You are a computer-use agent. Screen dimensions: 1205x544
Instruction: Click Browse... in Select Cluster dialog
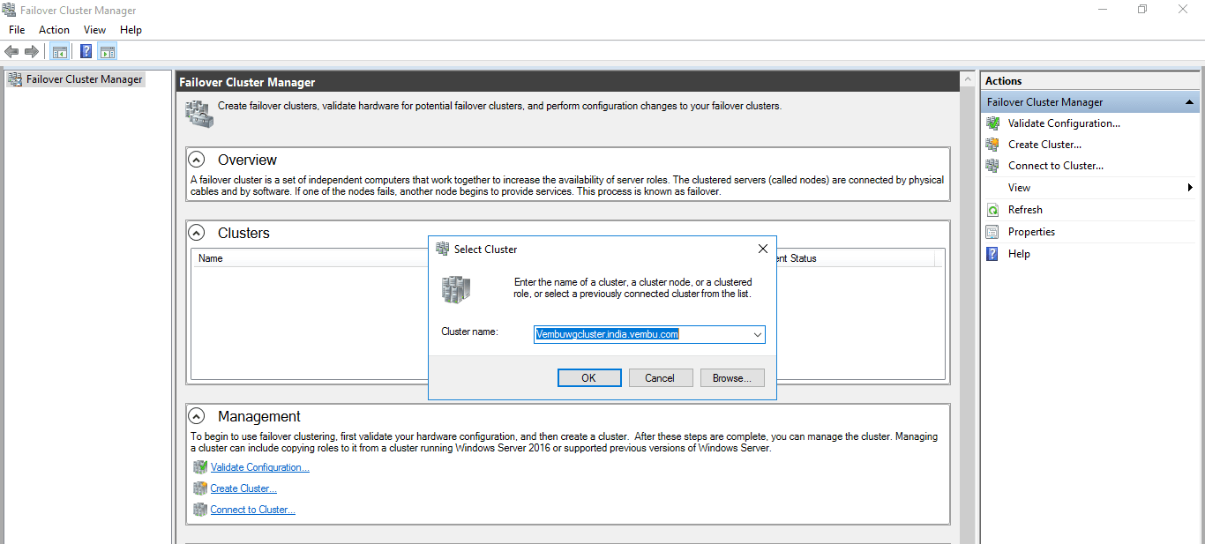[x=732, y=378]
